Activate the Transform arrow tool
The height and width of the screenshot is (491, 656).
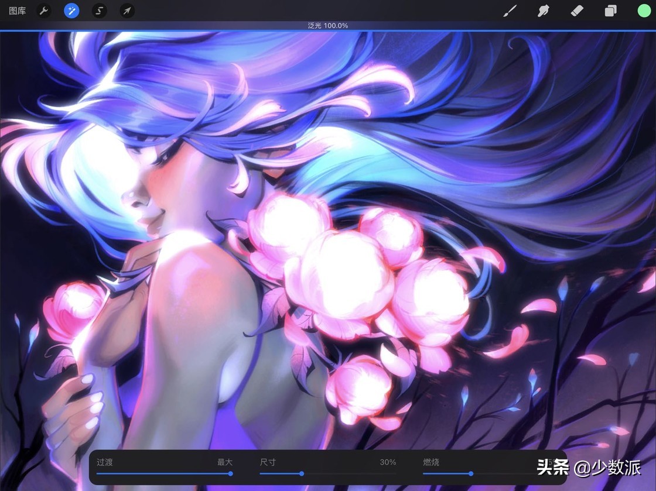pyautogui.click(x=127, y=11)
